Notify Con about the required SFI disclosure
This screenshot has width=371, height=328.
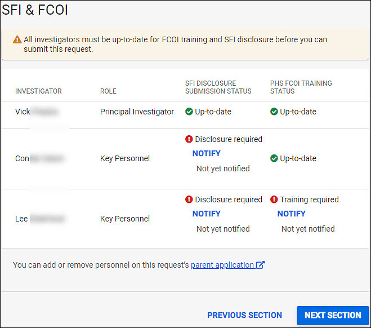click(206, 153)
